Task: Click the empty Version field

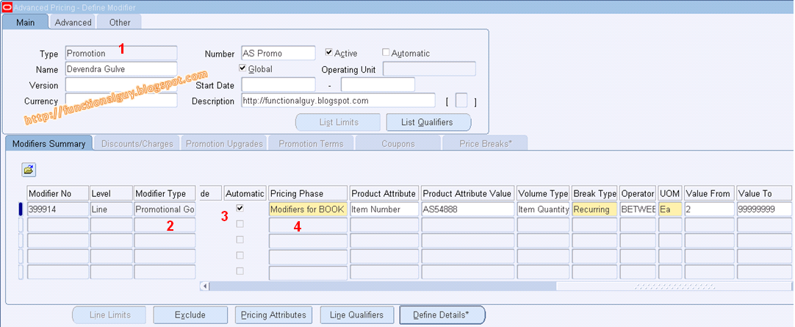Action: pos(121,85)
